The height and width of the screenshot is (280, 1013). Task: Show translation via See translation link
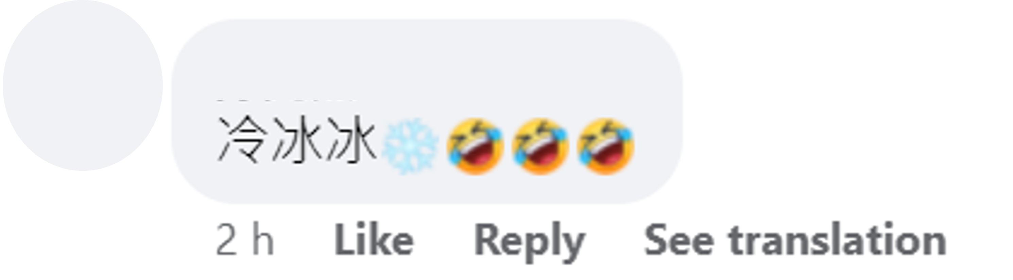coord(795,240)
